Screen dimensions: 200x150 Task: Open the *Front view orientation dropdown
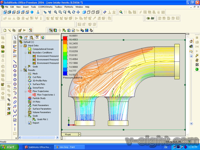(79, 134)
